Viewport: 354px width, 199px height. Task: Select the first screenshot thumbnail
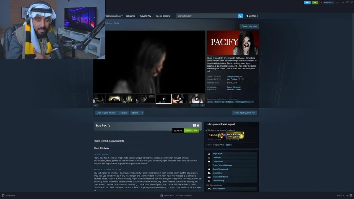point(99,99)
